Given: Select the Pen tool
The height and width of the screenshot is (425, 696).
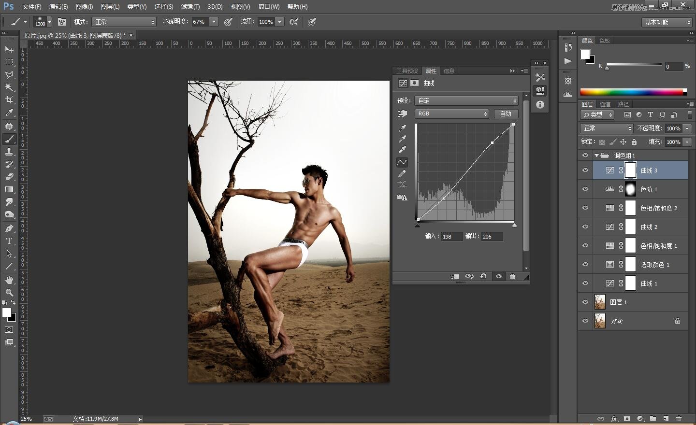Looking at the screenshot, I should coord(9,228).
